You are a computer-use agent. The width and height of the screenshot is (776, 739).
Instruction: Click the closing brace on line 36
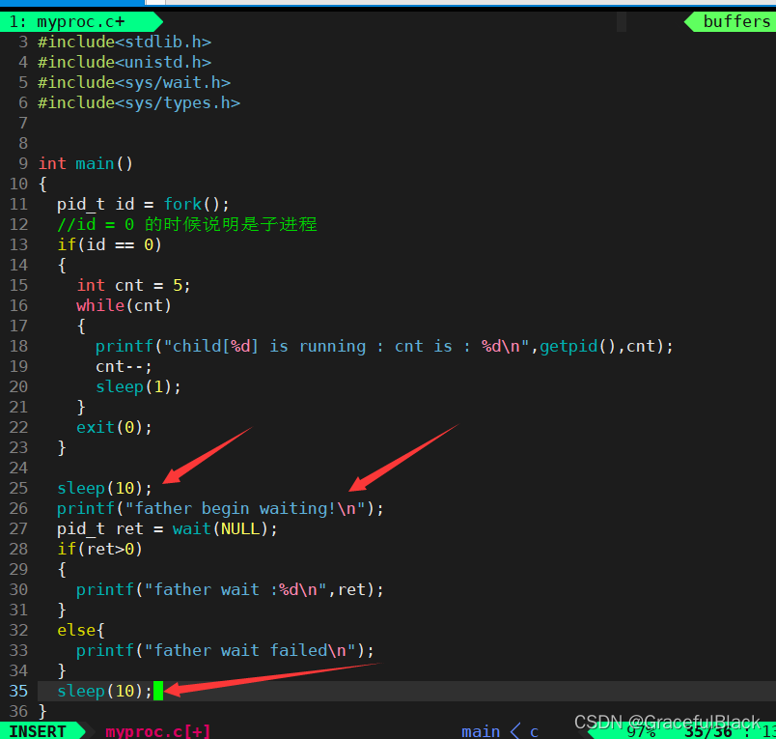click(x=42, y=712)
